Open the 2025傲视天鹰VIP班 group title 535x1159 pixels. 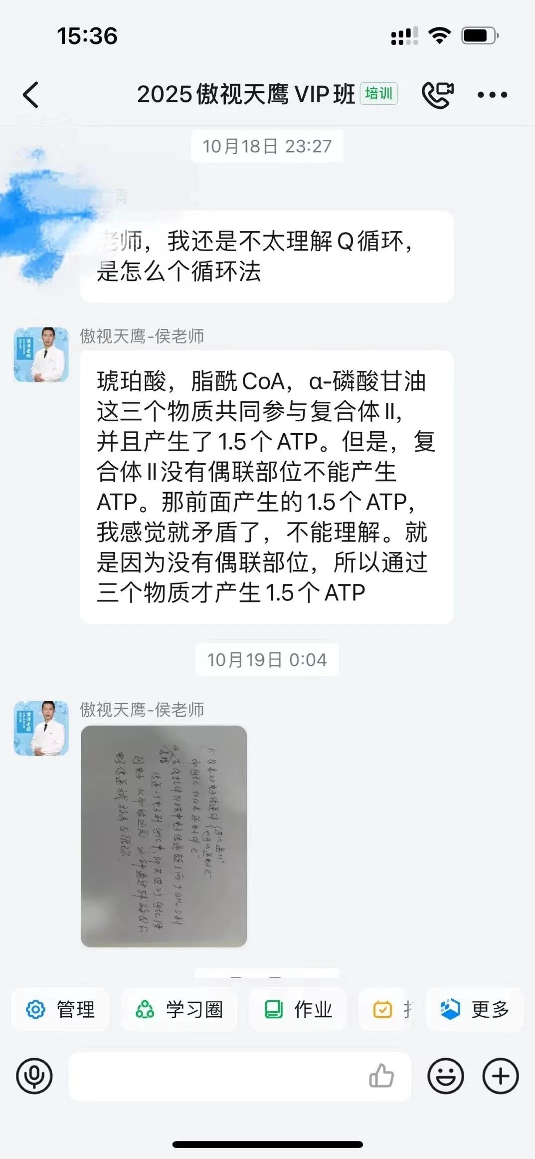click(x=246, y=94)
